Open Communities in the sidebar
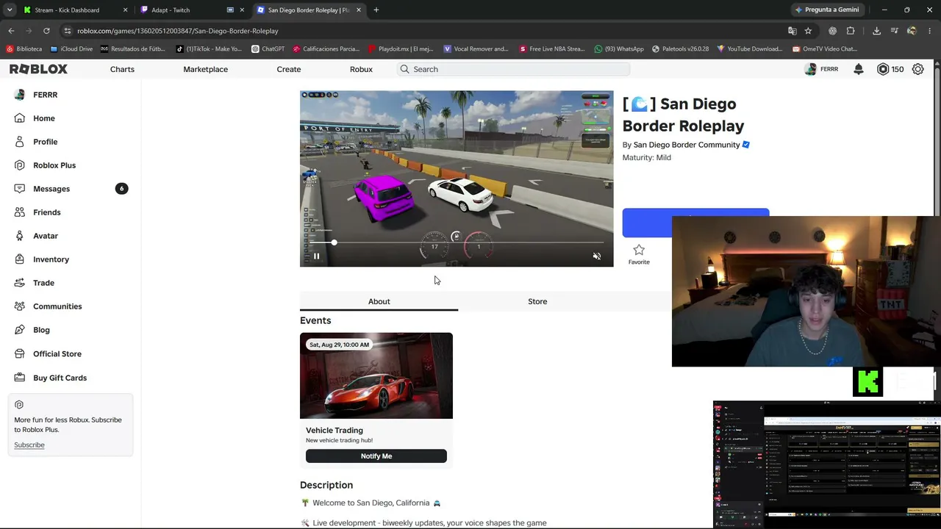 pos(57,306)
